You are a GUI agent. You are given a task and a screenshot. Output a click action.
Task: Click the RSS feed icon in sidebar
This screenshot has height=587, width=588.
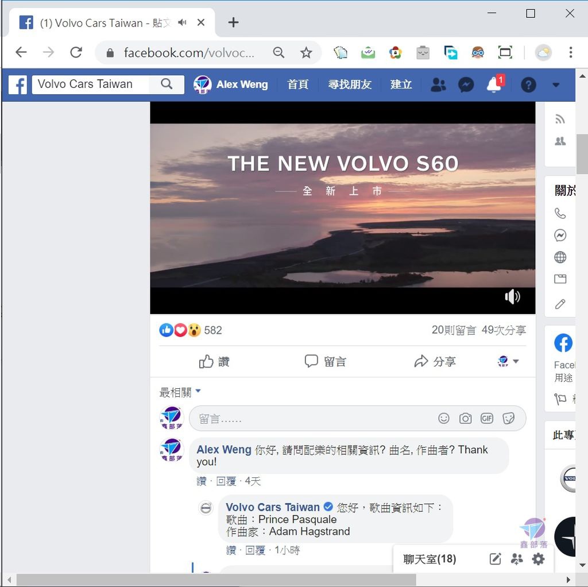click(x=560, y=119)
